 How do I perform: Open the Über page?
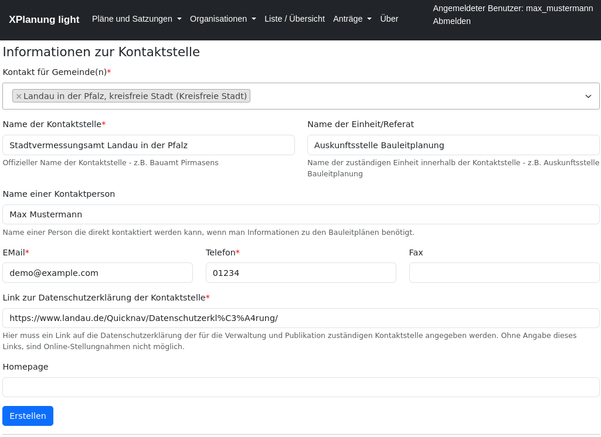click(x=389, y=19)
